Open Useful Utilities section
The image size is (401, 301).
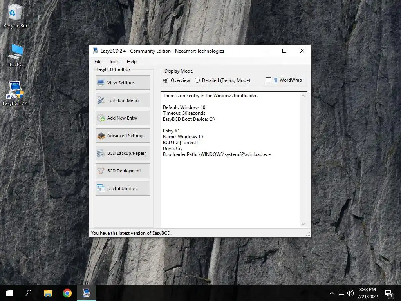point(123,189)
